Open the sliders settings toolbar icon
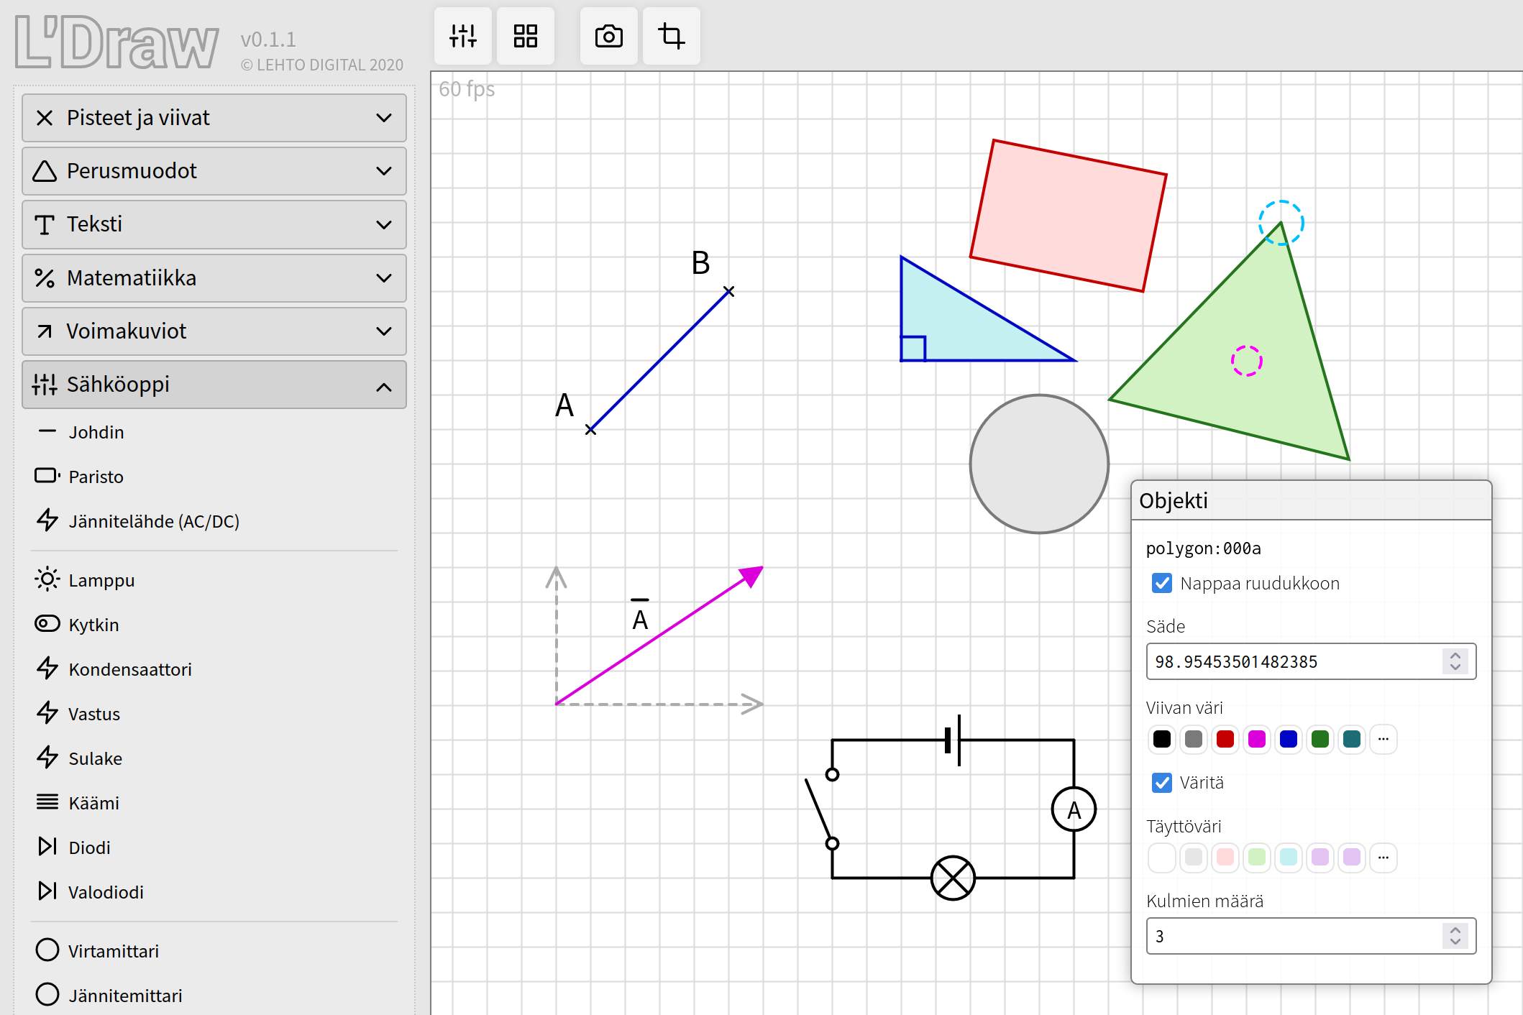Screen dimensions: 1523x1015 462,36
